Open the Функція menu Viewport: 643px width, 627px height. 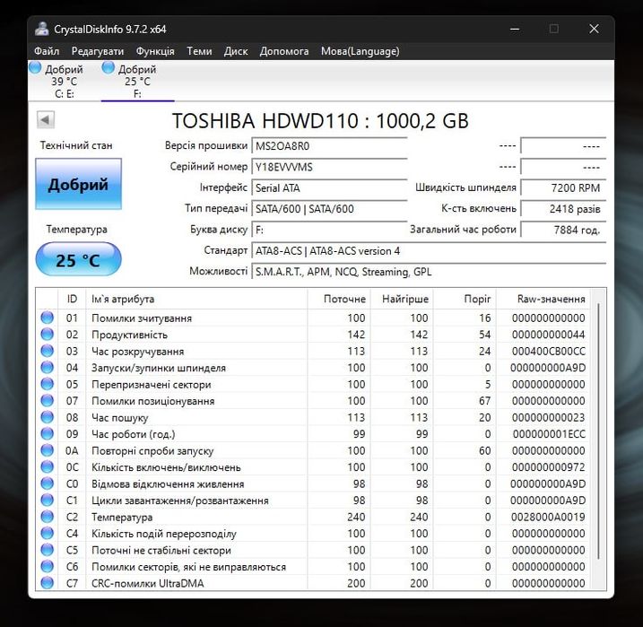point(155,51)
